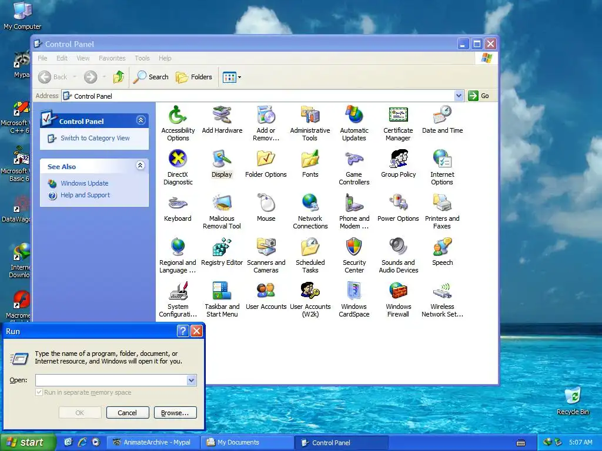Click the Up folder toolbar button
602x451 pixels.
(x=119, y=77)
